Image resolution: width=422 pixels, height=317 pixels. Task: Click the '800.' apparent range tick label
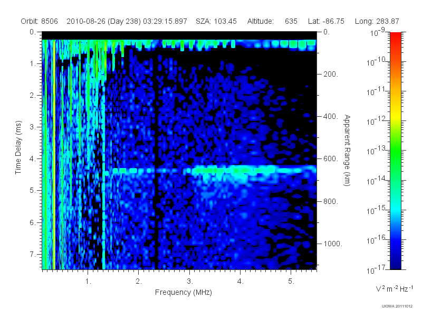click(331, 201)
